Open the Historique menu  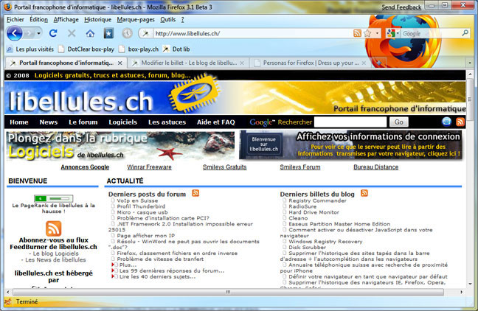(97, 19)
